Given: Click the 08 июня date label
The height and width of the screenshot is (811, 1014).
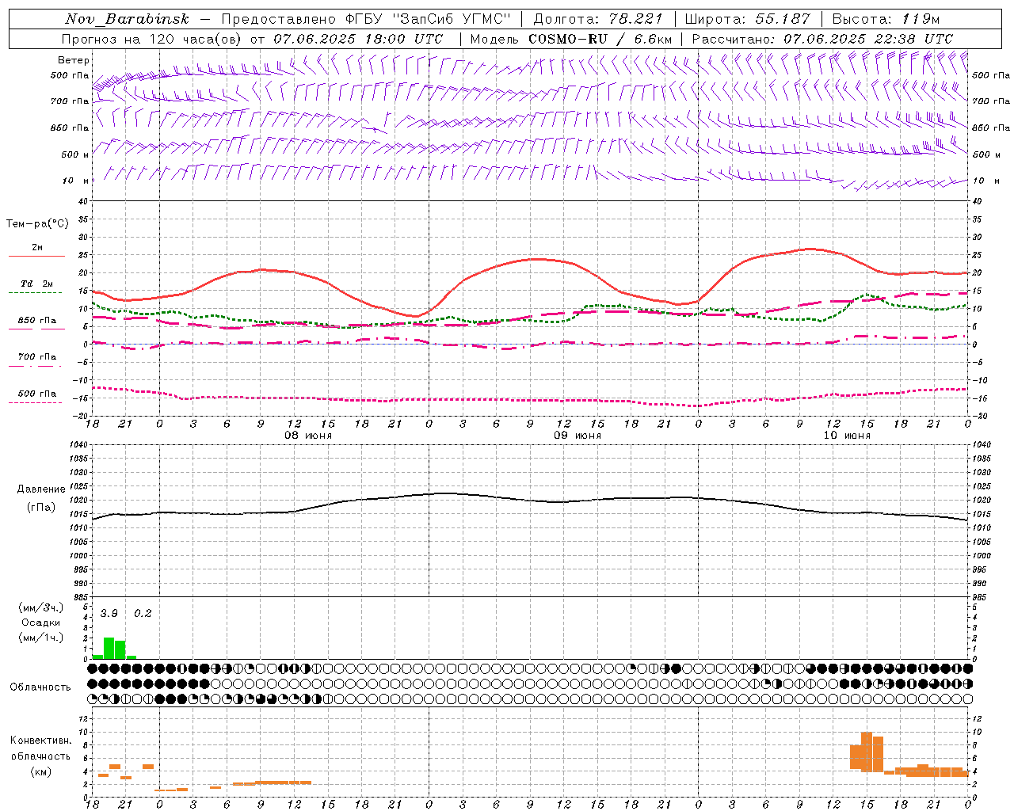Looking at the screenshot, I should [x=307, y=436].
